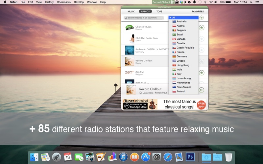
Task: Choose Australia from the country list
Action: tap(183, 21)
